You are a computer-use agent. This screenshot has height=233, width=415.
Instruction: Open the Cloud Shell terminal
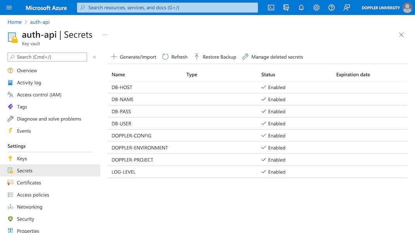pyautogui.click(x=271, y=7)
